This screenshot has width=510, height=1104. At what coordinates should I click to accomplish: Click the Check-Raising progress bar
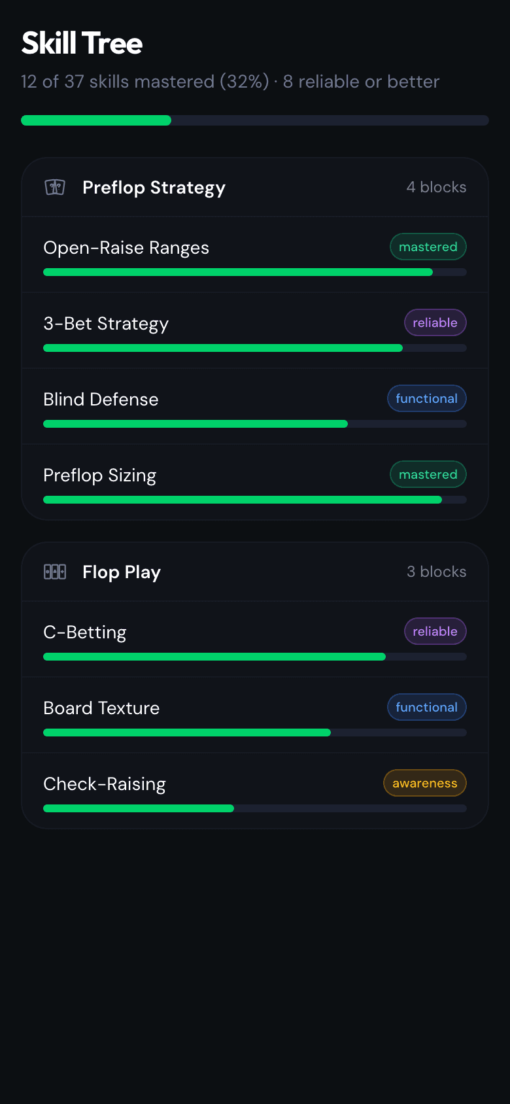(255, 809)
